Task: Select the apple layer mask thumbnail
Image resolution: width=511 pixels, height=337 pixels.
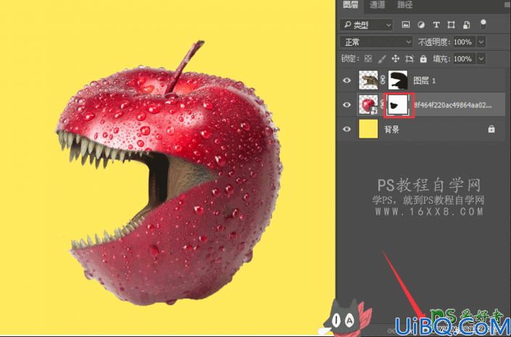Action: pos(398,105)
